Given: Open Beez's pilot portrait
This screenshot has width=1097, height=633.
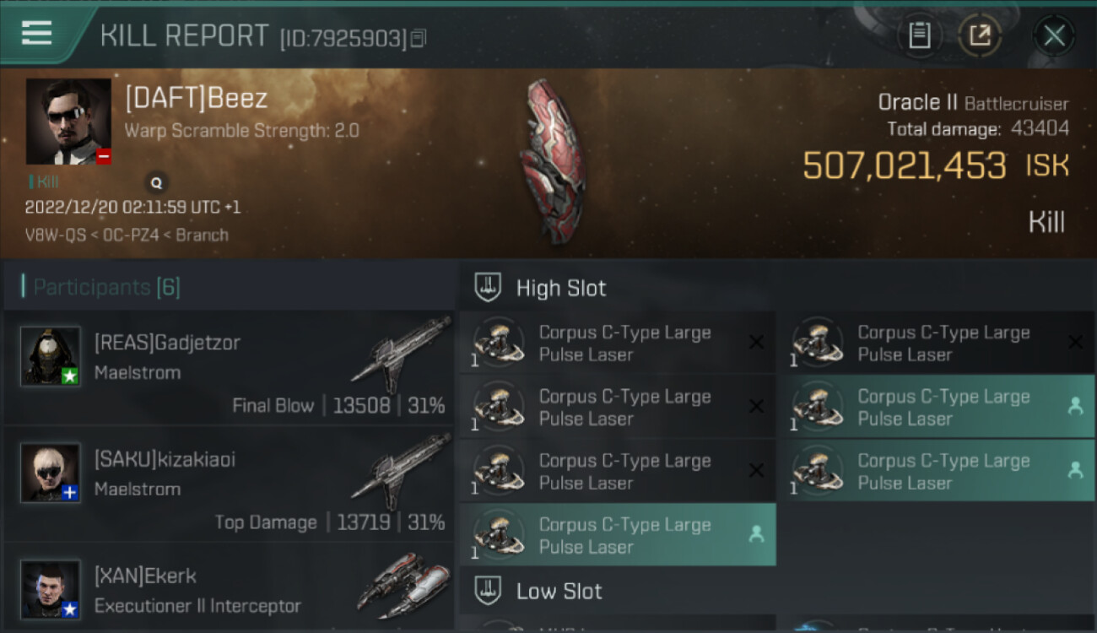Looking at the screenshot, I should click(68, 122).
